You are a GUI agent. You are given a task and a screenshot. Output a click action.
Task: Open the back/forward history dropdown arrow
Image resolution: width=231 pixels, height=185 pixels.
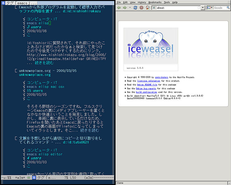(x=130, y=7)
